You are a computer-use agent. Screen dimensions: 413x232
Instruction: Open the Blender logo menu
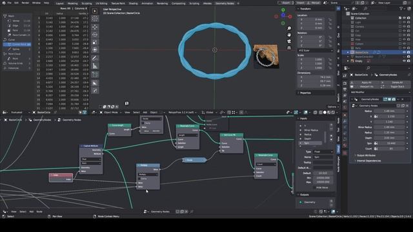3,3
